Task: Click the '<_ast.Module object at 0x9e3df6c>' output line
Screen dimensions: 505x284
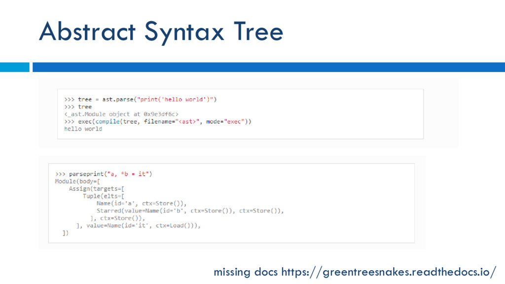Action: tap(121, 114)
